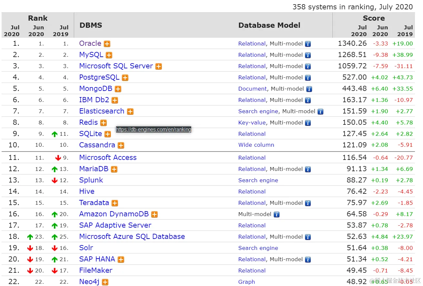
Task: Click the Multi-model info icon for MongoDB
Action: point(309,89)
